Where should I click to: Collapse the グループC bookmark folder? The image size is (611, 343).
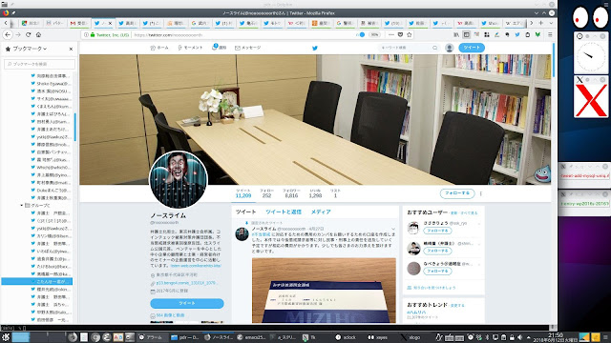point(21,206)
